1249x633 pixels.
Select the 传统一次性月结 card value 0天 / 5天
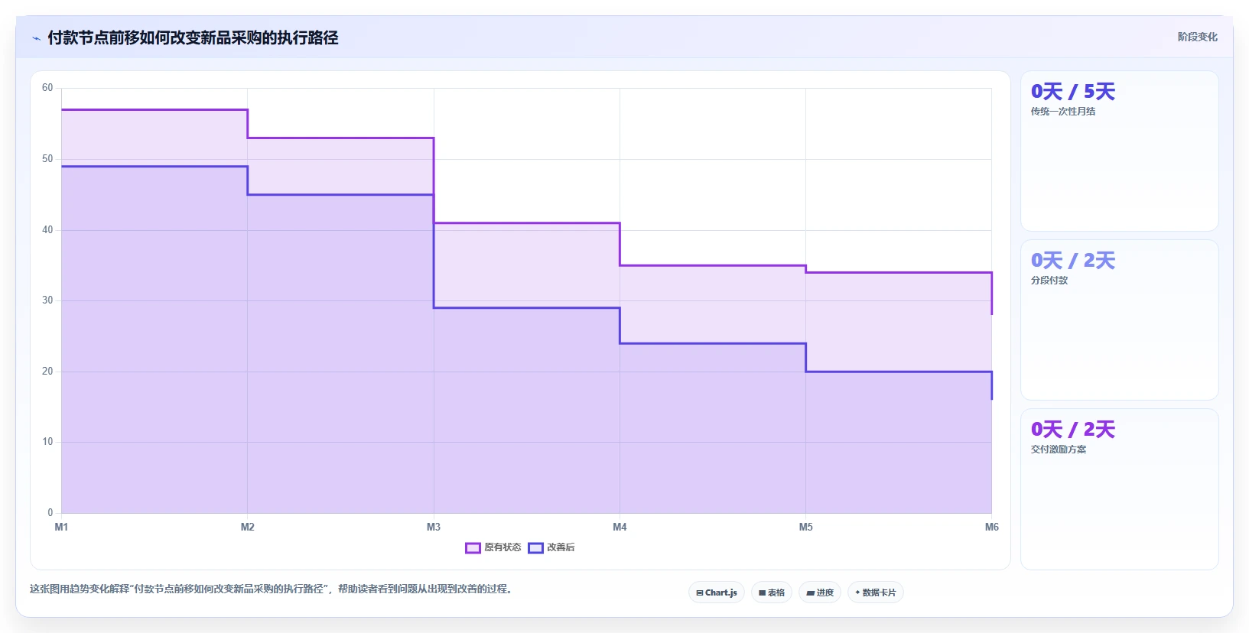point(1072,92)
